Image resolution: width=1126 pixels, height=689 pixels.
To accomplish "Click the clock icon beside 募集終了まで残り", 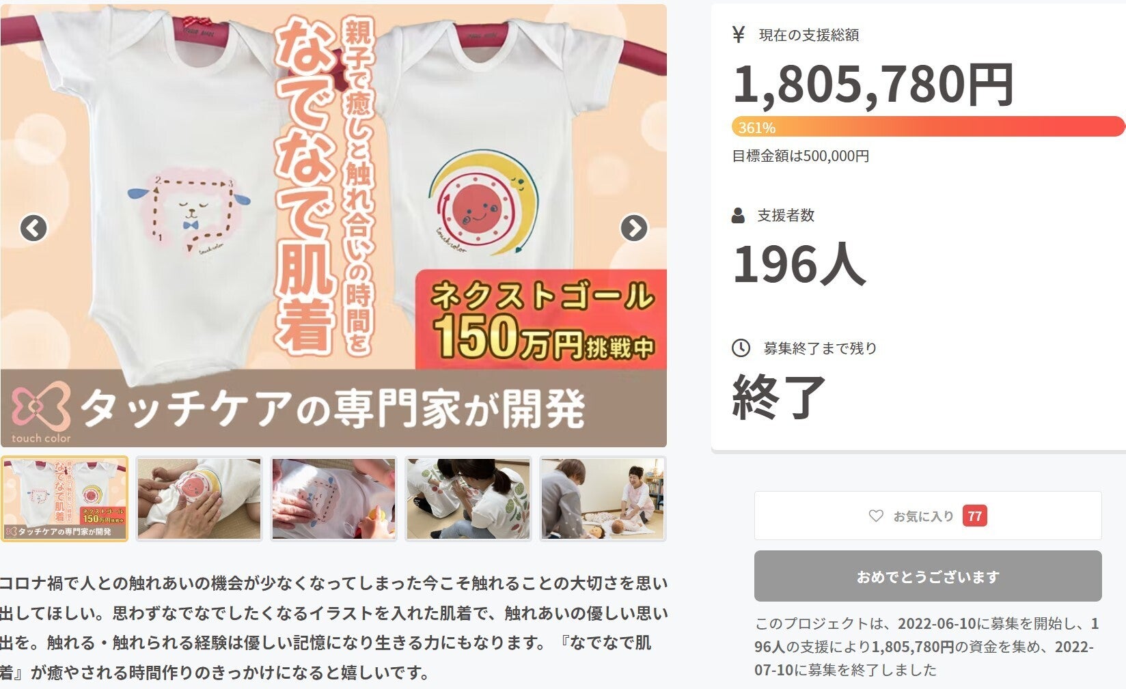I will click(741, 348).
